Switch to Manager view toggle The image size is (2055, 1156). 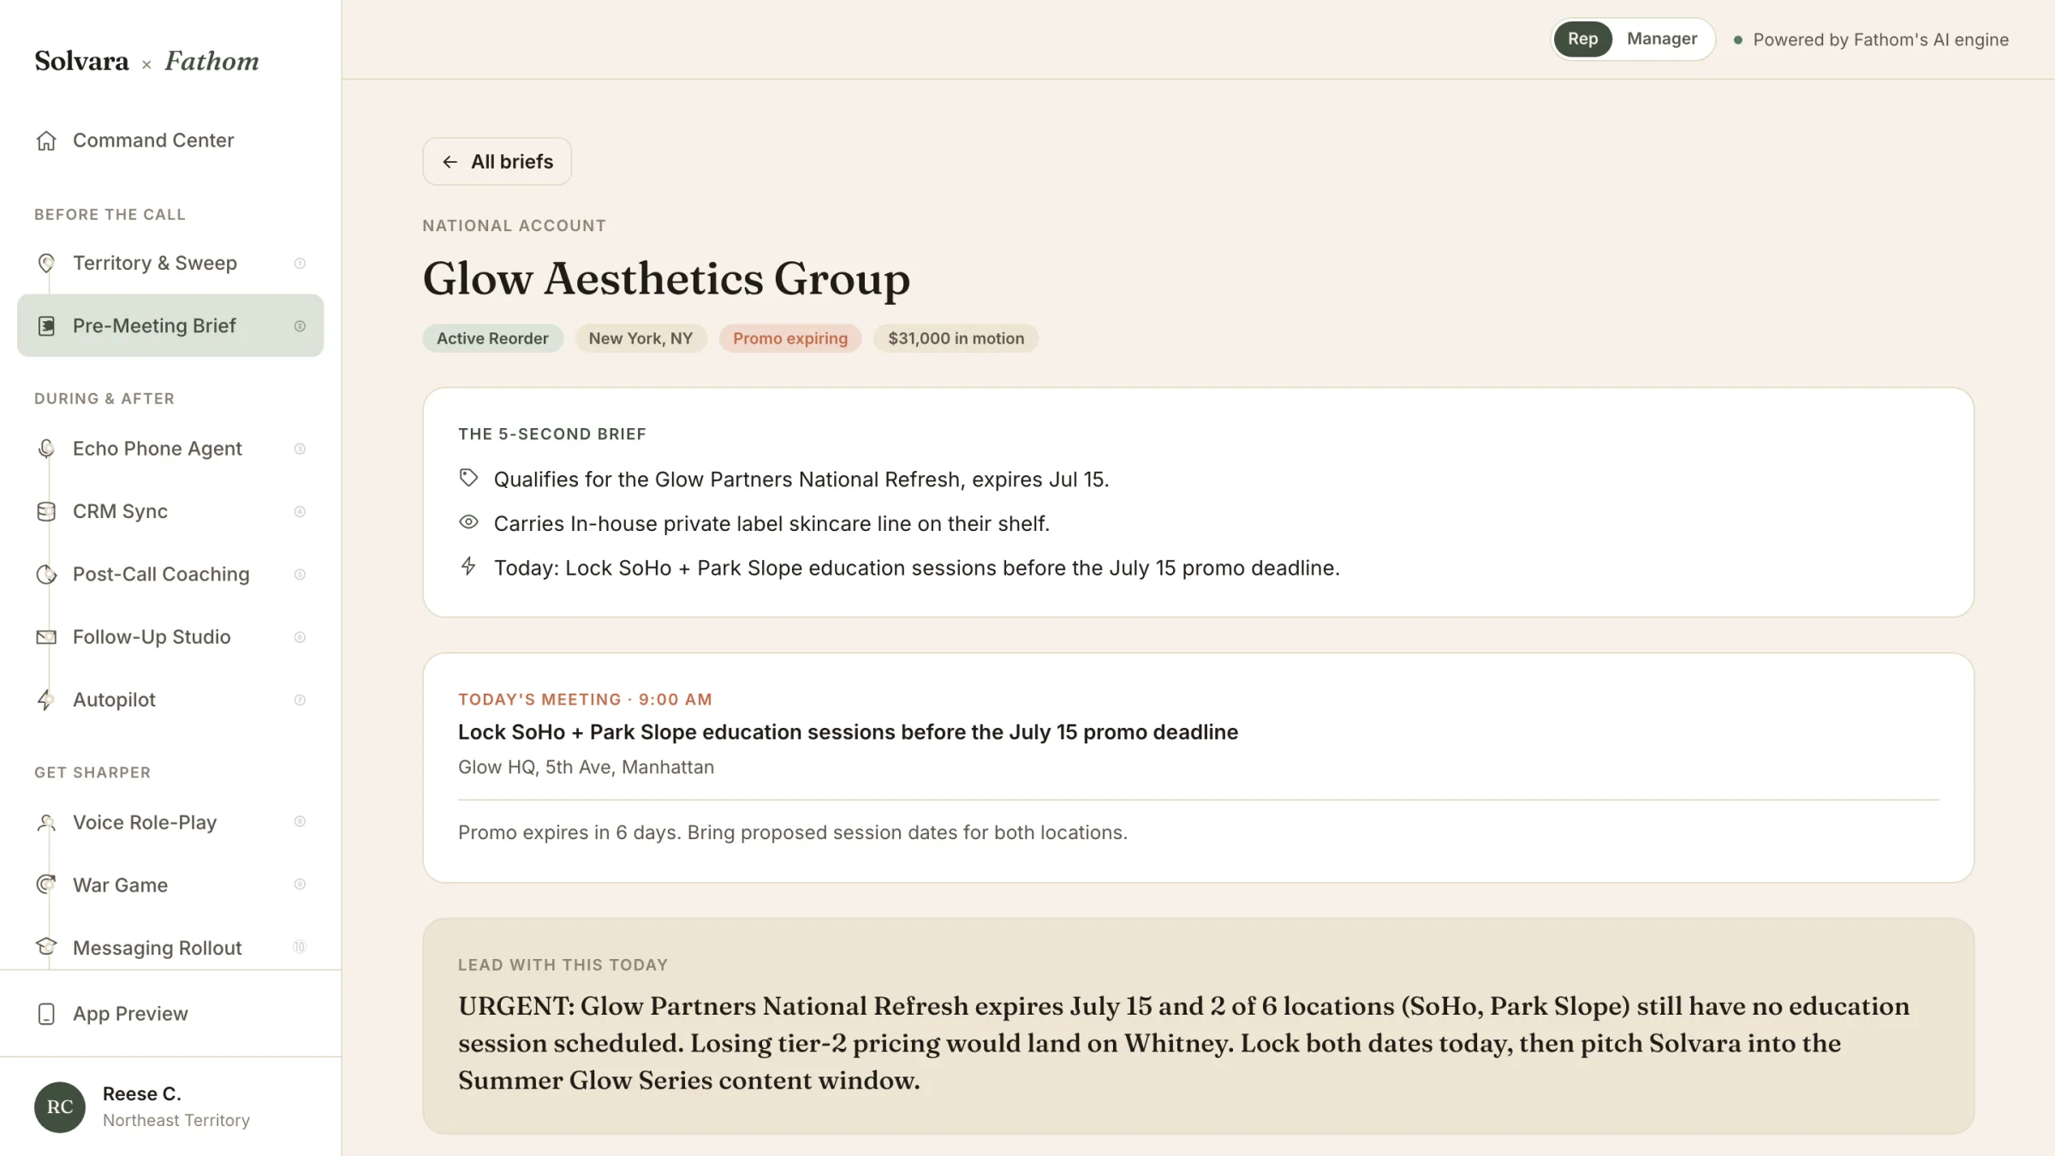point(1662,39)
